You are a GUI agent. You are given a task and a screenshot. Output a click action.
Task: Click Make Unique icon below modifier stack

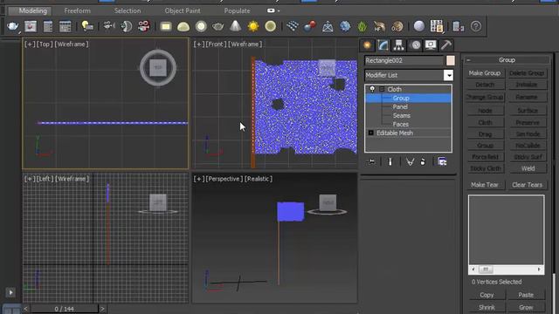(410, 162)
